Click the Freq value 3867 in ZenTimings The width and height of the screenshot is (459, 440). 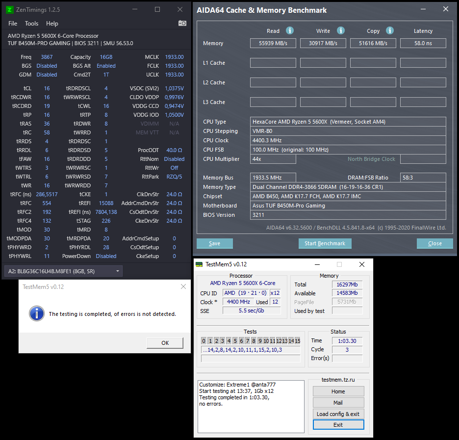47,57
